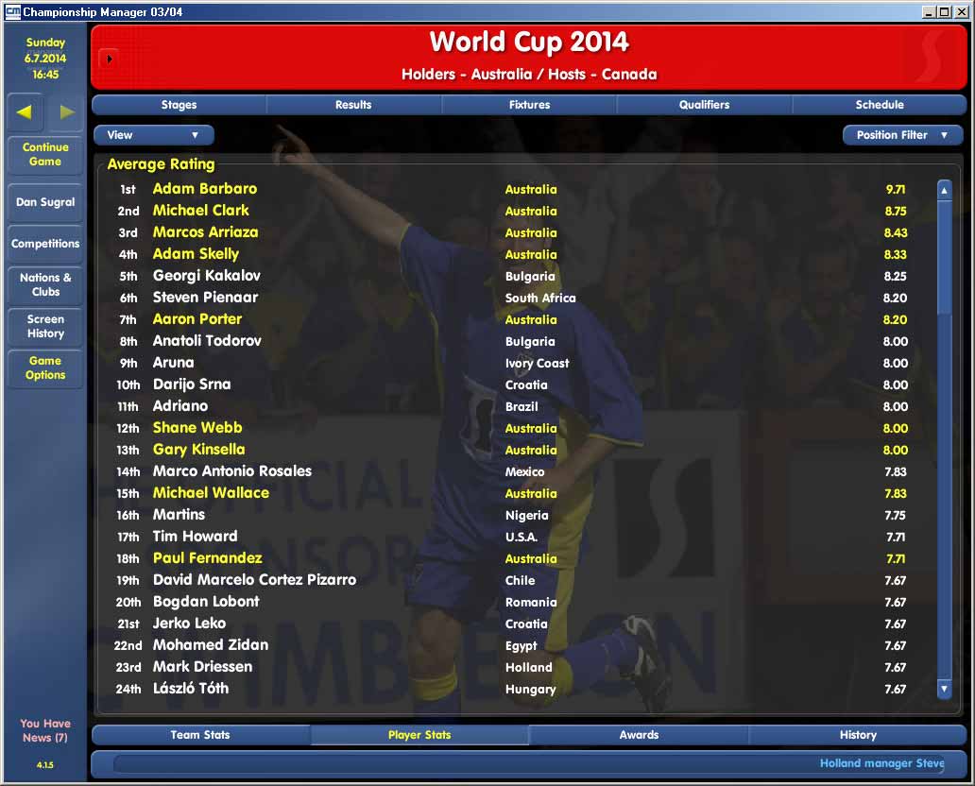Open the Position Filter dropdown
The height and width of the screenshot is (786, 975).
(x=902, y=135)
